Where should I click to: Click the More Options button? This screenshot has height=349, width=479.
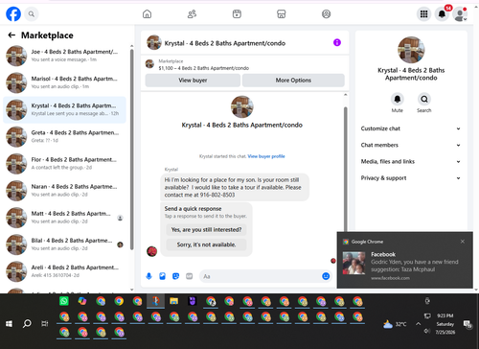(x=293, y=81)
